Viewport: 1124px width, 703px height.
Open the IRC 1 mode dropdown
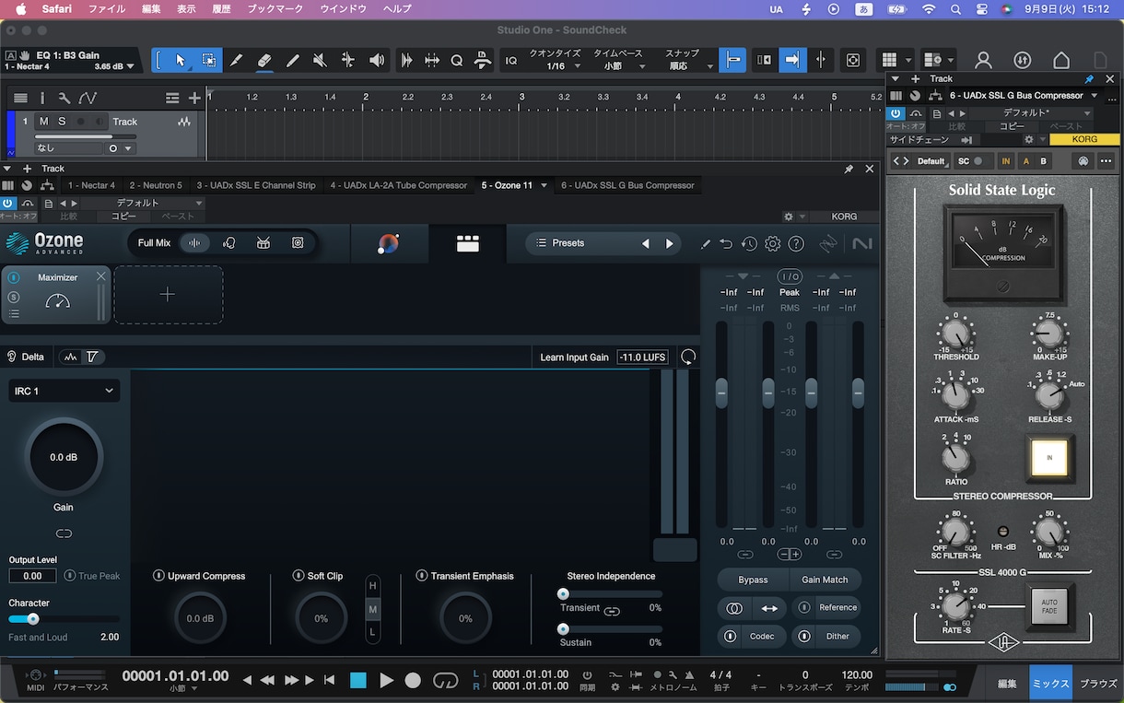coord(64,391)
